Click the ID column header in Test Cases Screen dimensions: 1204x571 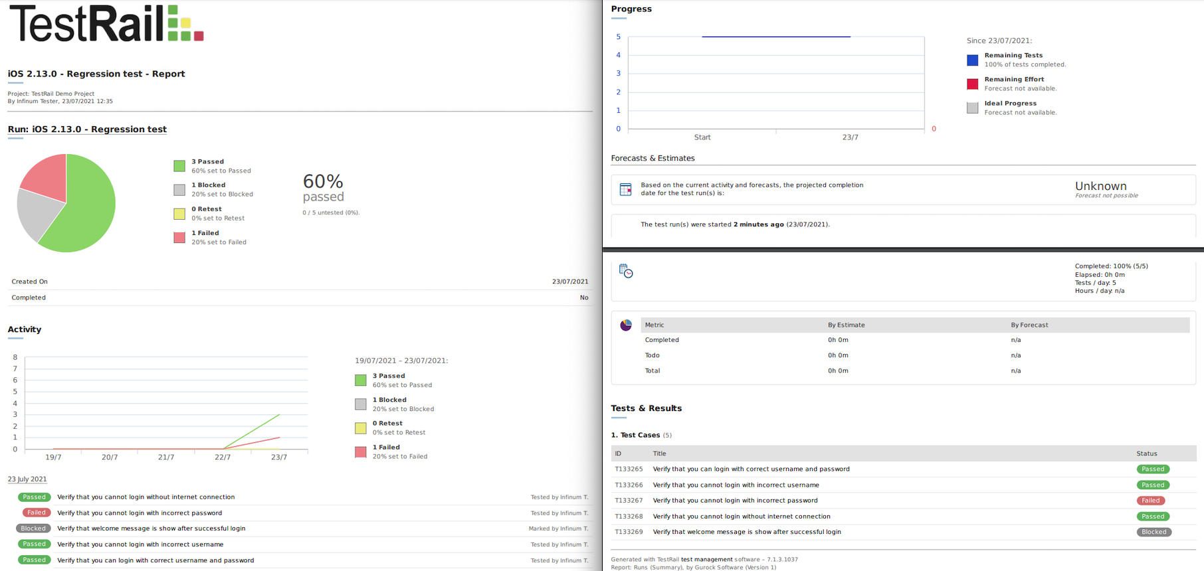[618, 454]
